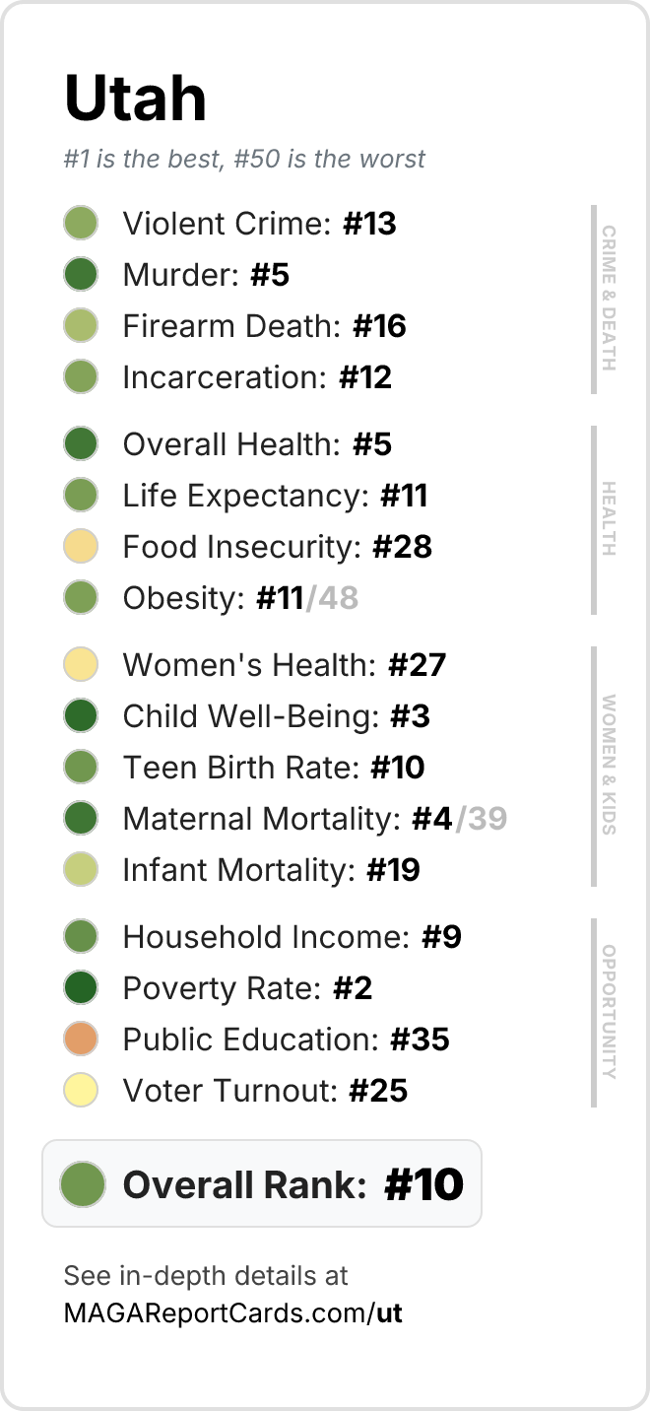
Task: Click the Opportunity section label
Action: coord(609,1012)
